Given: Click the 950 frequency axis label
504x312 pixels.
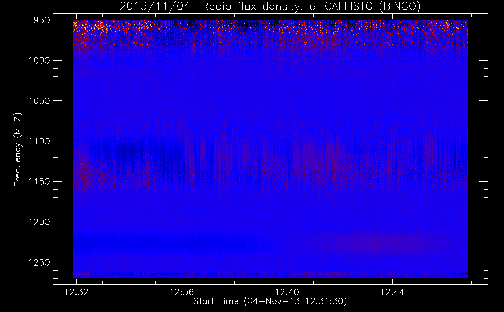Looking at the screenshot, I should 42,20.
